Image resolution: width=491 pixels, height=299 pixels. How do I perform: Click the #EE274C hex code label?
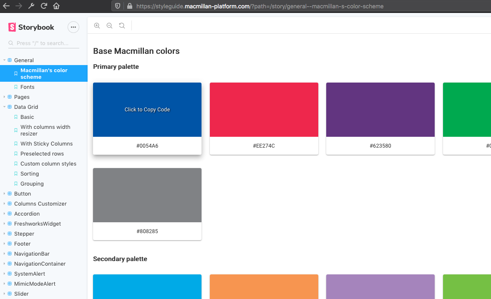(x=264, y=146)
